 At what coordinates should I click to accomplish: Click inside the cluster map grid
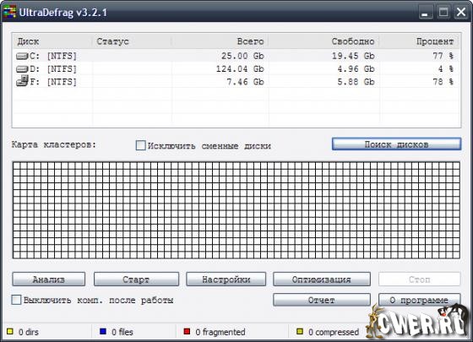click(x=236, y=210)
